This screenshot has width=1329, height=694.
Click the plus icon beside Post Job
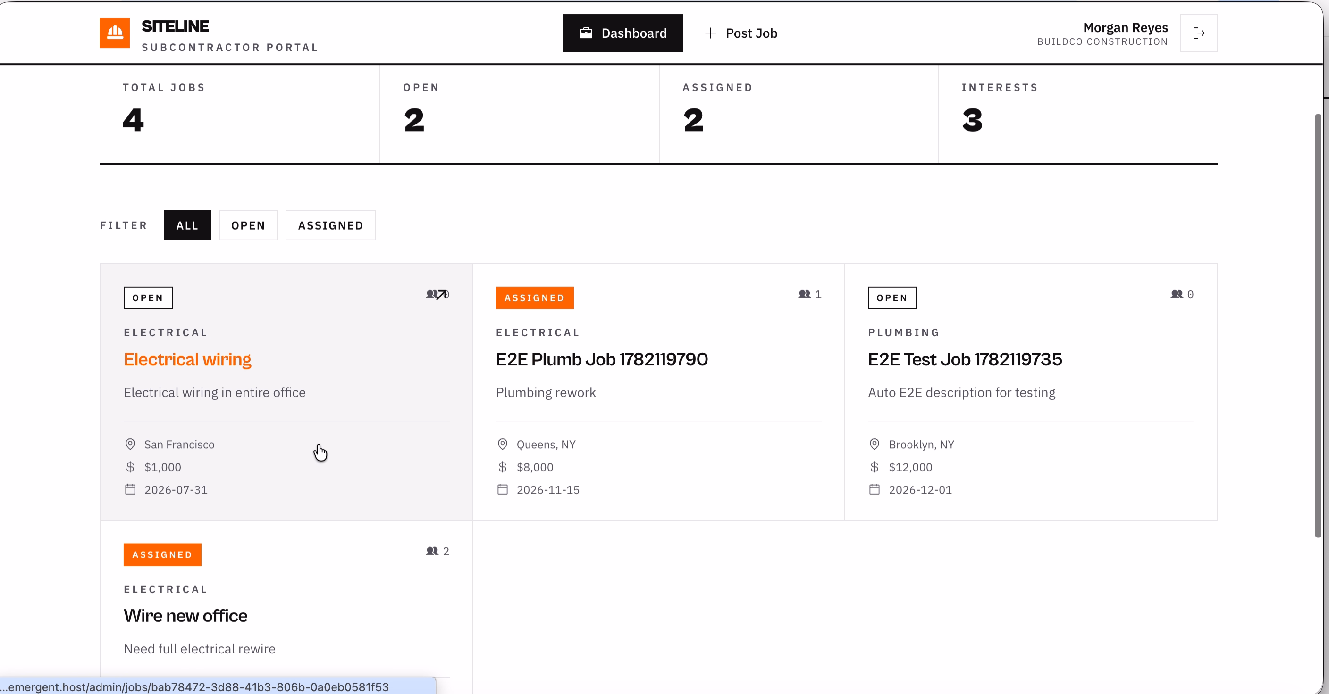point(710,33)
